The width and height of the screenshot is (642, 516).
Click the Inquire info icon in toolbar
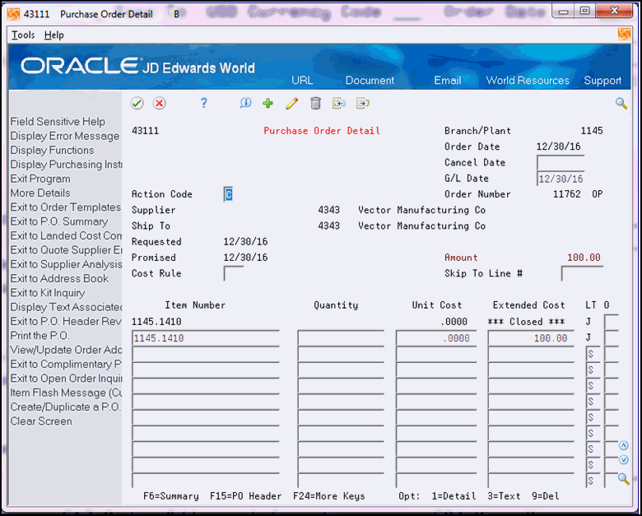[x=245, y=103]
